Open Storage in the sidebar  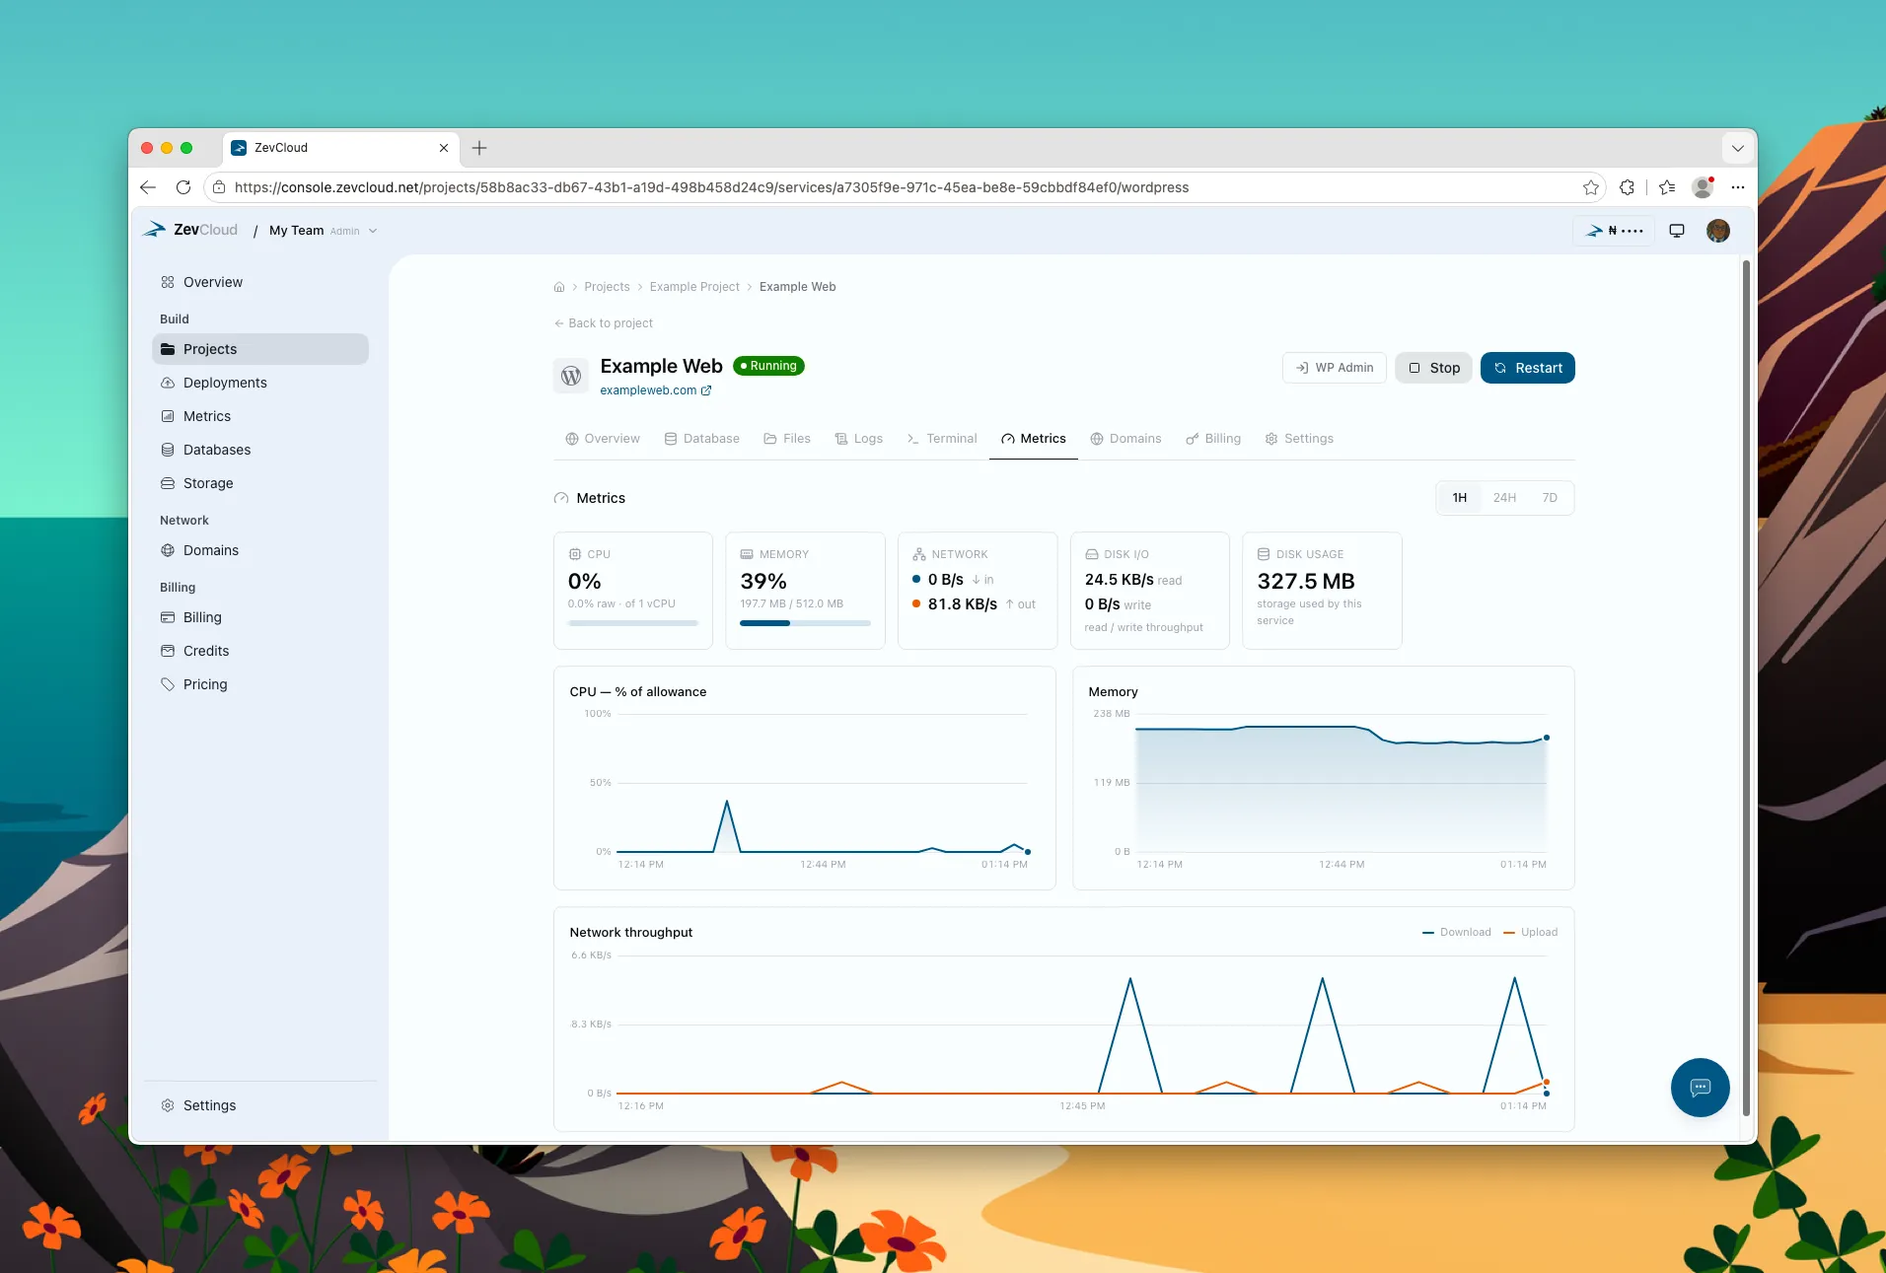(260, 483)
